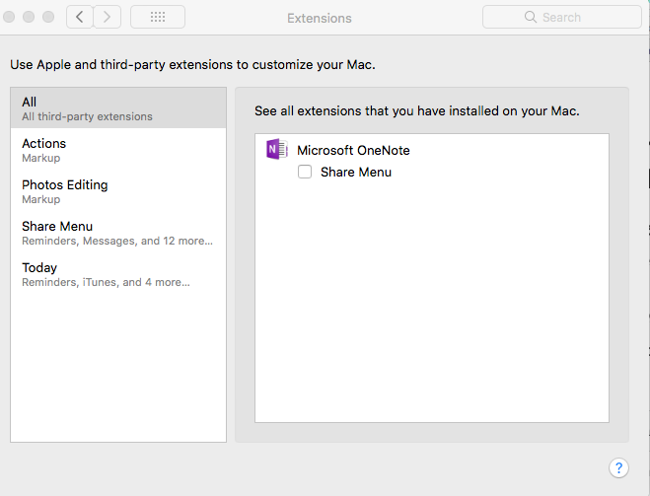Click the Microsoft OneNote app icon
The image size is (650, 496).
277,149
